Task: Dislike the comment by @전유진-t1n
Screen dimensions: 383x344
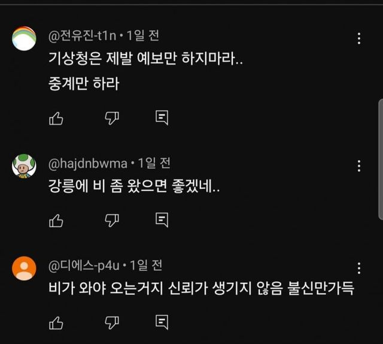Action: click(x=112, y=118)
